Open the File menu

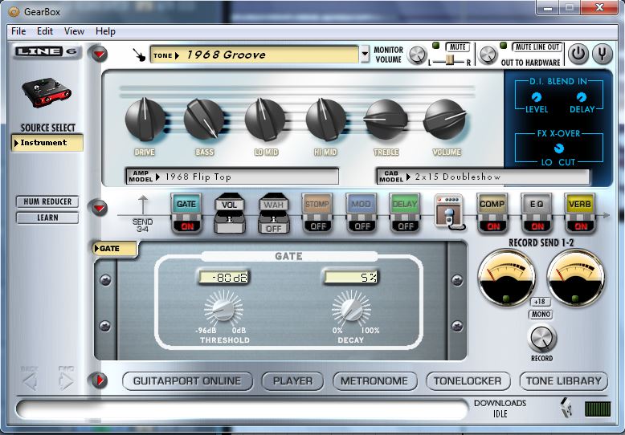click(18, 31)
